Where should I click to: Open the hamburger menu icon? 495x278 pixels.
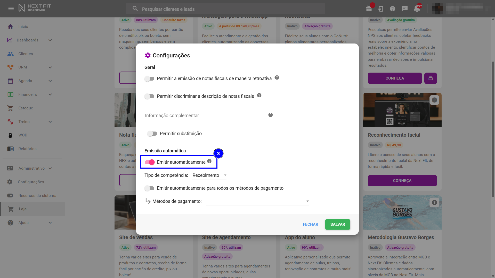[x=11, y=8]
